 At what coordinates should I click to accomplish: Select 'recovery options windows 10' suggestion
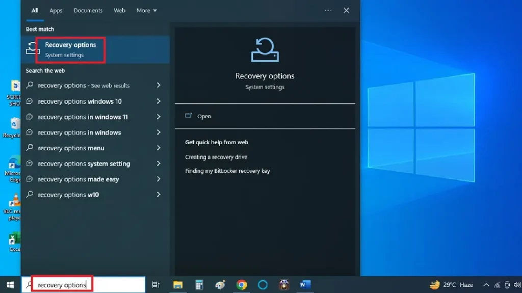click(x=80, y=101)
